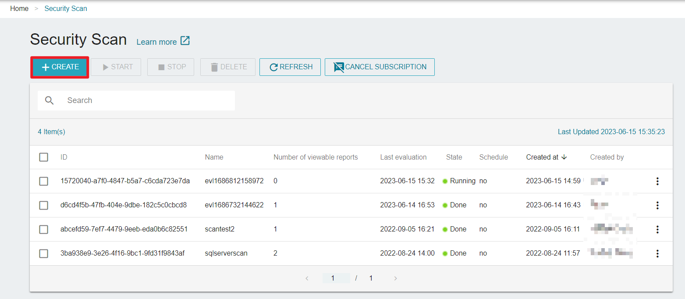
Task: Click ID abcefd59-7ef7-4479-9eeb-eda0b6c82551
Action: 124,229
